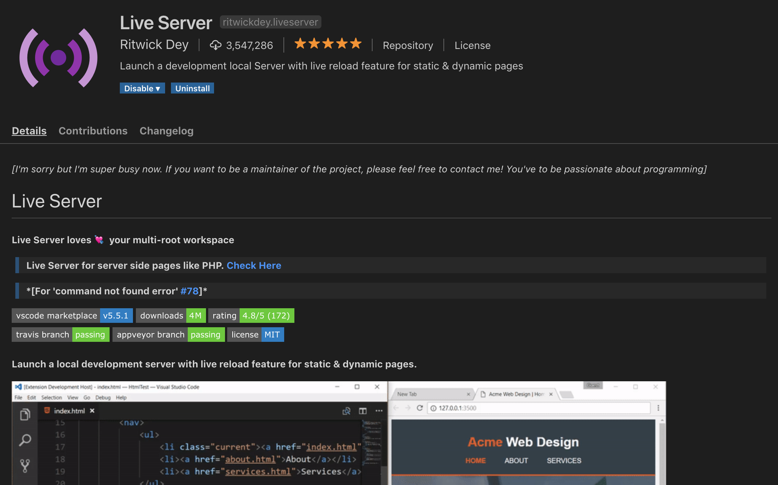Click the browser forward arrow in demo screenshot
This screenshot has width=778, height=485.
(x=408, y=408)
